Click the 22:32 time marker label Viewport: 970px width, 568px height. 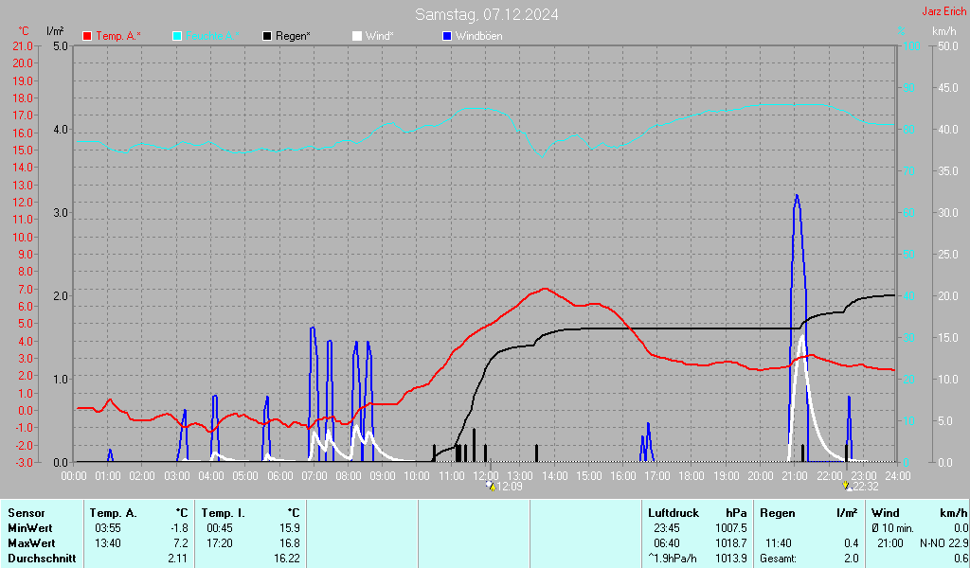[x=866, y=487]
